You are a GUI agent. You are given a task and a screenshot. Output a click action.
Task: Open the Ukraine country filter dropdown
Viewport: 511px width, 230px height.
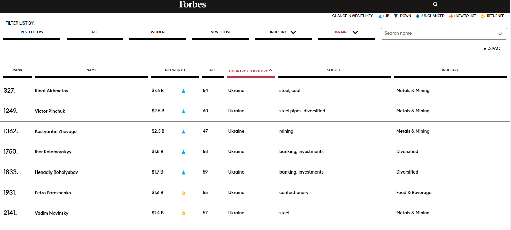pos(346,32)
